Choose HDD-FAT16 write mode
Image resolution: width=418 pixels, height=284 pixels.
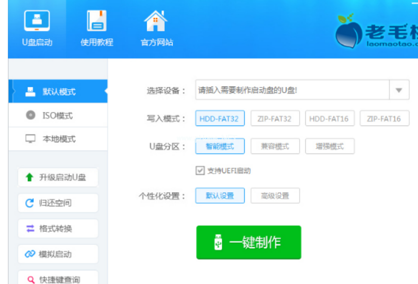[329, 119]
